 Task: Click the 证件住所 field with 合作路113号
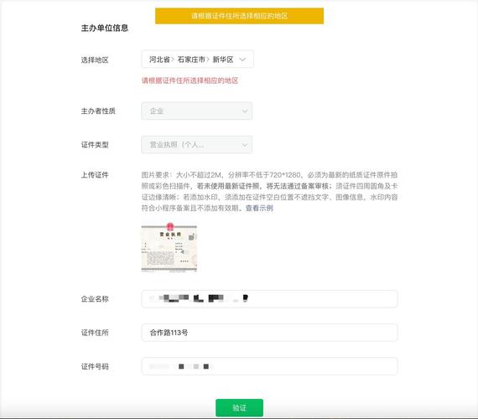click(269, 333)
